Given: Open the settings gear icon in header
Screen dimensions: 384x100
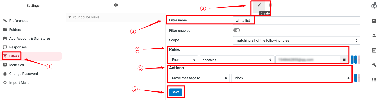Looking at the screenshot, I should tap(116, 5).
